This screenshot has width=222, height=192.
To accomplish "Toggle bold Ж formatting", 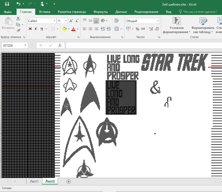I will click(30, 29).
